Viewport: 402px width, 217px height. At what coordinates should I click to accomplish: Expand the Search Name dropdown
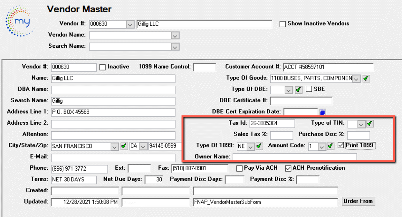click(175, 47)
